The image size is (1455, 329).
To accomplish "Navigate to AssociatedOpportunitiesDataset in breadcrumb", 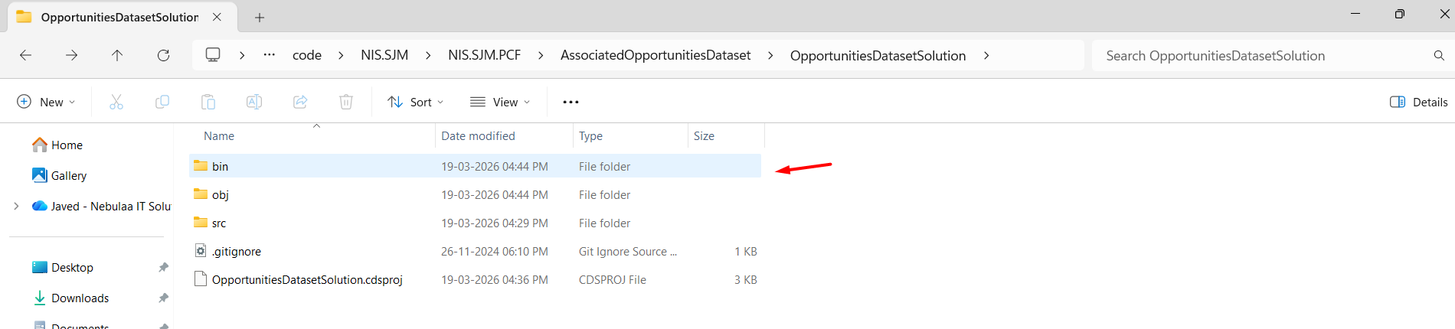I will [656, 55].
